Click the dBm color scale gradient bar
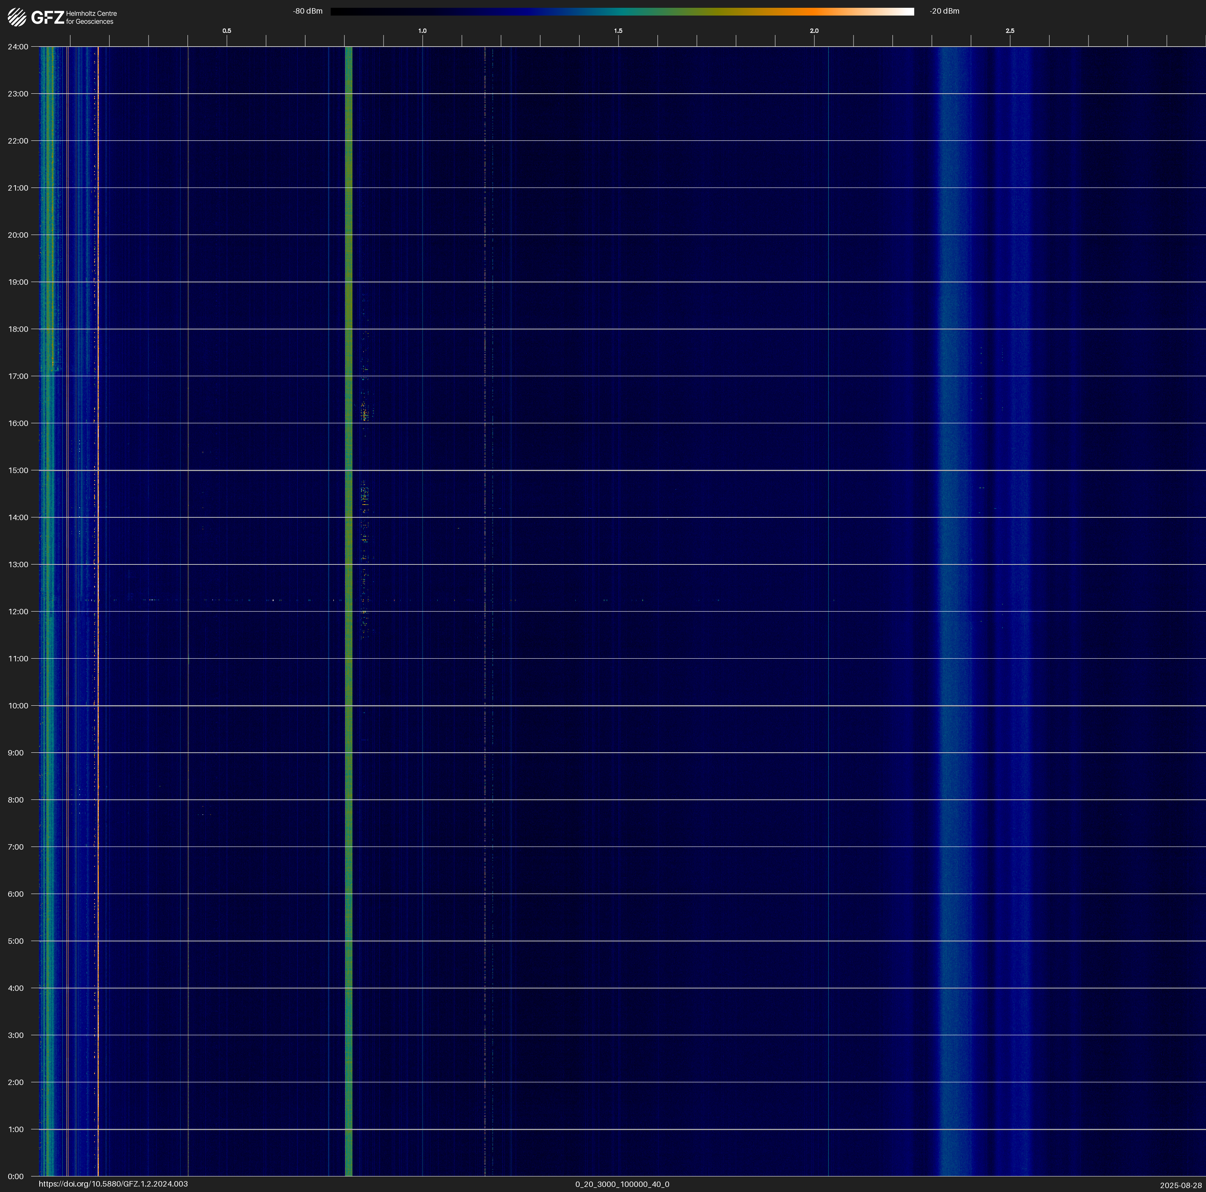The height and width of the screenshot is (1192, 1206). click(x=622, y=11)
